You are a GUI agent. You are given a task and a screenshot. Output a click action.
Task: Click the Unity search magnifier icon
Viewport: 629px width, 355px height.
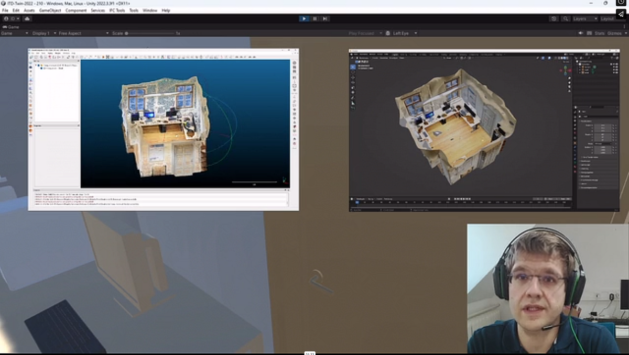click(x=566, y=18)
